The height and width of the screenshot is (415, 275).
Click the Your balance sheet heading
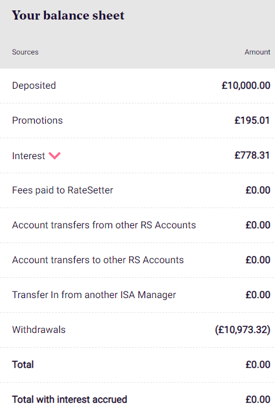point(68,15)
